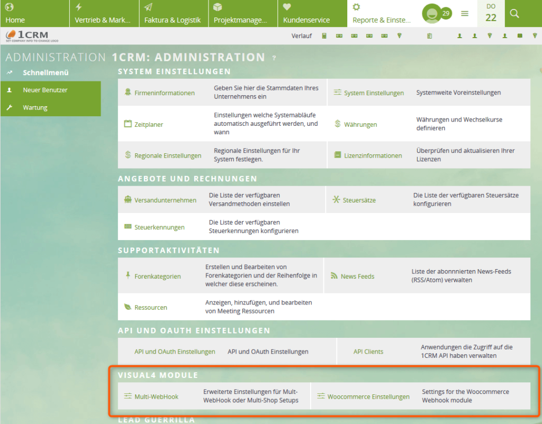
Task: Open News Feeds via the RSS icon
Action: [356, 276]
